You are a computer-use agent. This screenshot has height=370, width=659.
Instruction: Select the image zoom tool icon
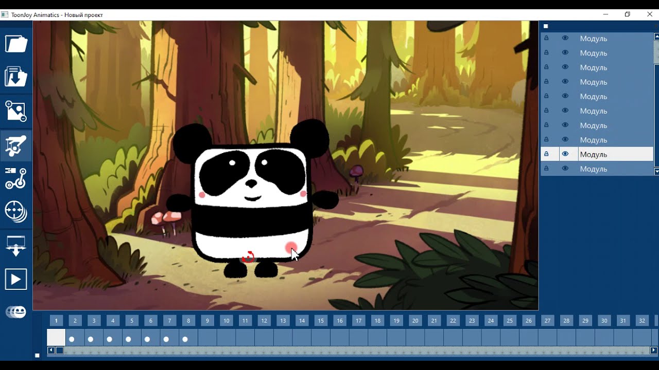point(16,111)
